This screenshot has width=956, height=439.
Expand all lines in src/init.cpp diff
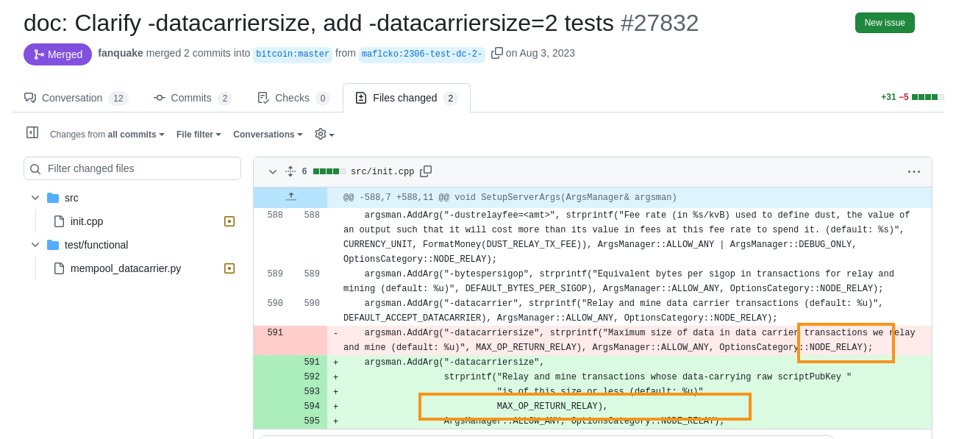pyautogui.click(x=290, y=171)
